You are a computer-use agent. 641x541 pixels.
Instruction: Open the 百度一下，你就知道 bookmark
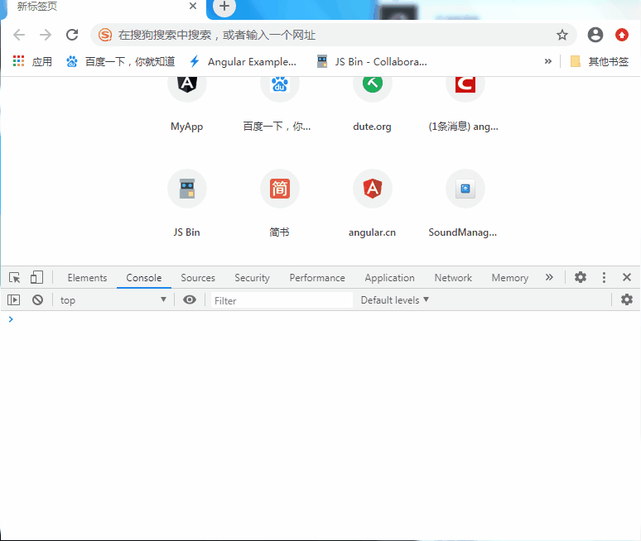pos(121,62)
